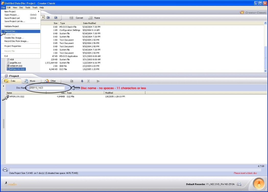This screenshot has height=192, width=268.
Task: Click the Configuration Settings type entry
Action: (70, 30)
